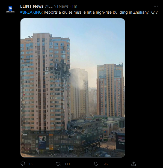Image resolution: width=163 pixels, height=168 pixels.
Task: Click the ELINT News display name
Action: [32, 6]
